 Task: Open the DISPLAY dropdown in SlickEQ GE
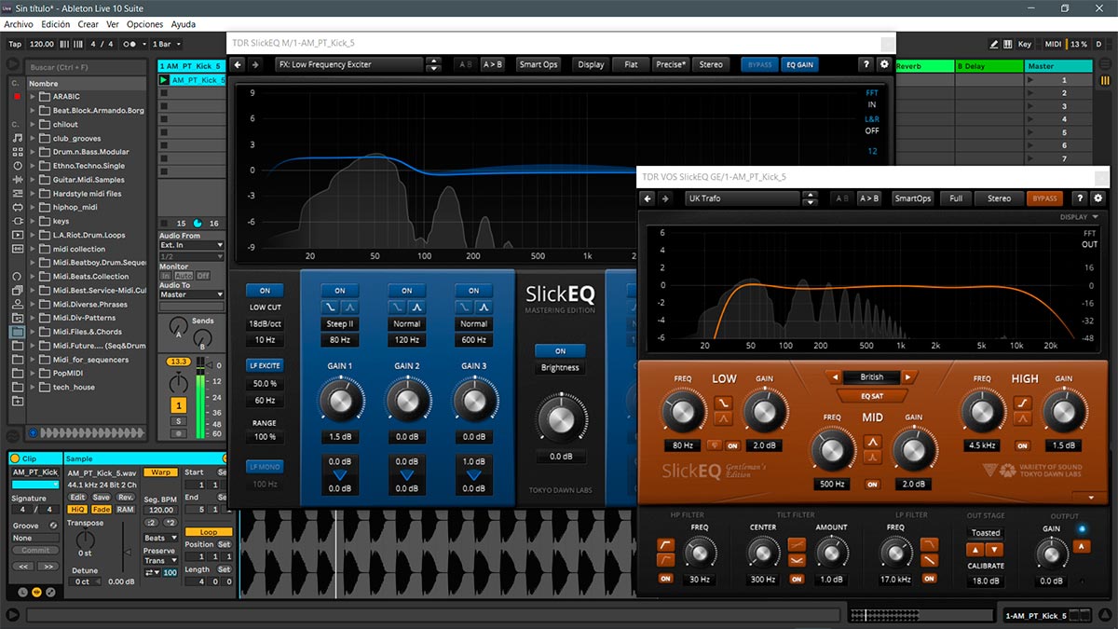(x=1079, y=217)
